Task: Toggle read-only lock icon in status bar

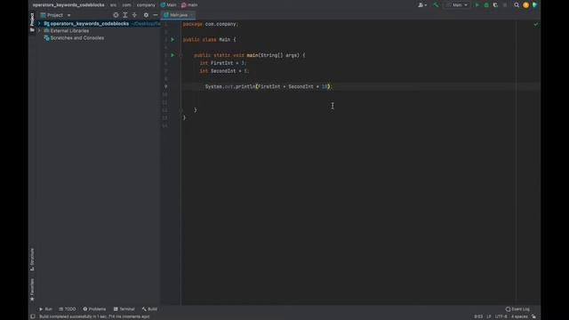Action: click(x=533, y=316)
